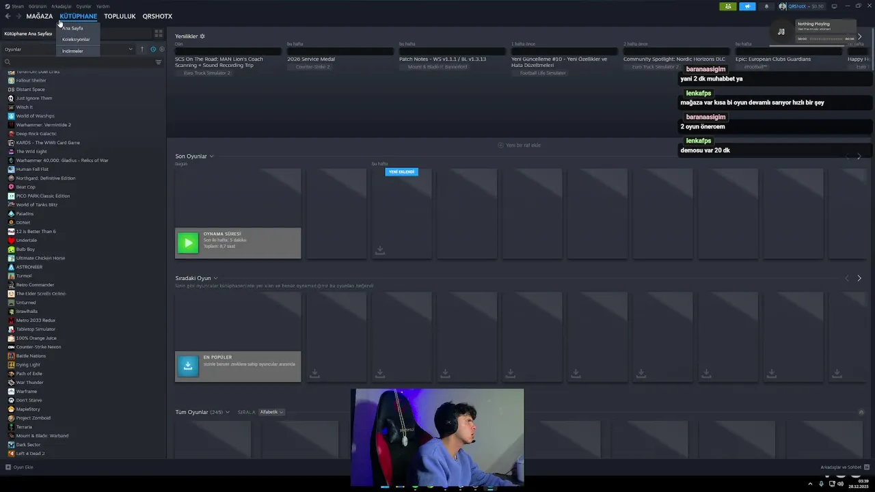The image size is (875, 492).
Task: Click the Steam logo menu
Action: click(14, 6)
